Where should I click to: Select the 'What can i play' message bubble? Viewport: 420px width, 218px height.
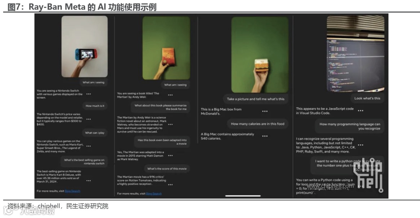[94, 133]
